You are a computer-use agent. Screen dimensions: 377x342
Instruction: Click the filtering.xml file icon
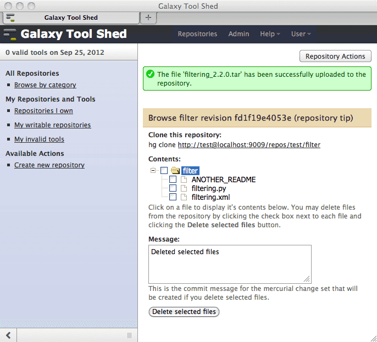tap(184, 197)
